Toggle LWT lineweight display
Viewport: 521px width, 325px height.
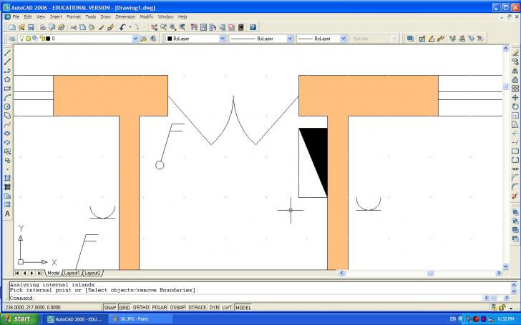pyautogui.click(x=227, y=307)
